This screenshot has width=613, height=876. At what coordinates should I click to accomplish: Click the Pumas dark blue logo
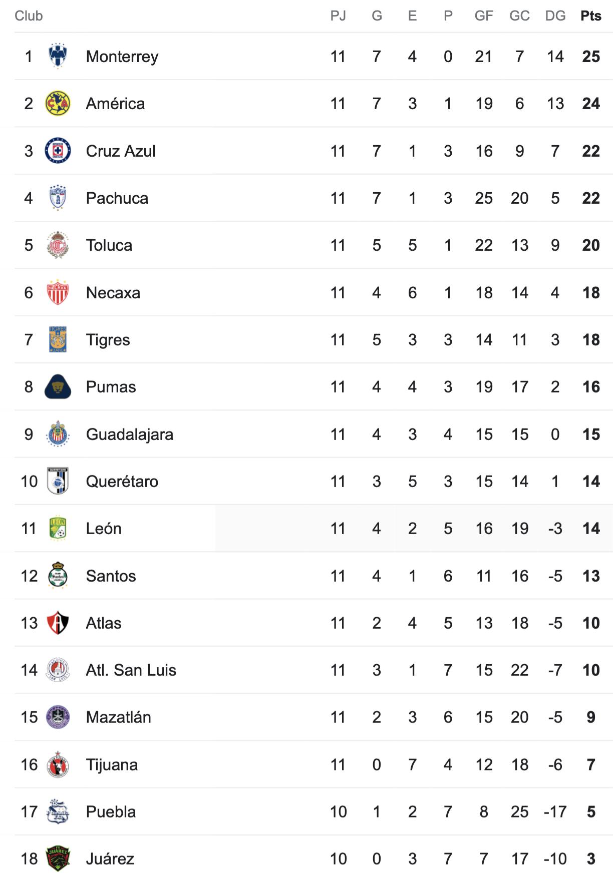[58, 387]
